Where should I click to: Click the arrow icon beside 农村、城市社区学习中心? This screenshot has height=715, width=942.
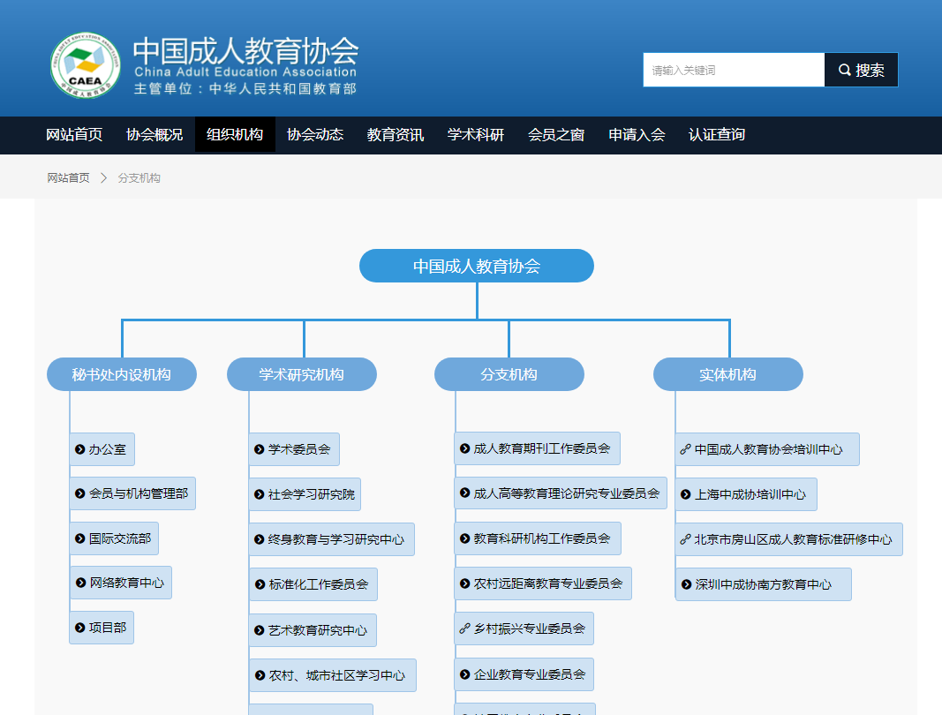[260, 675]
